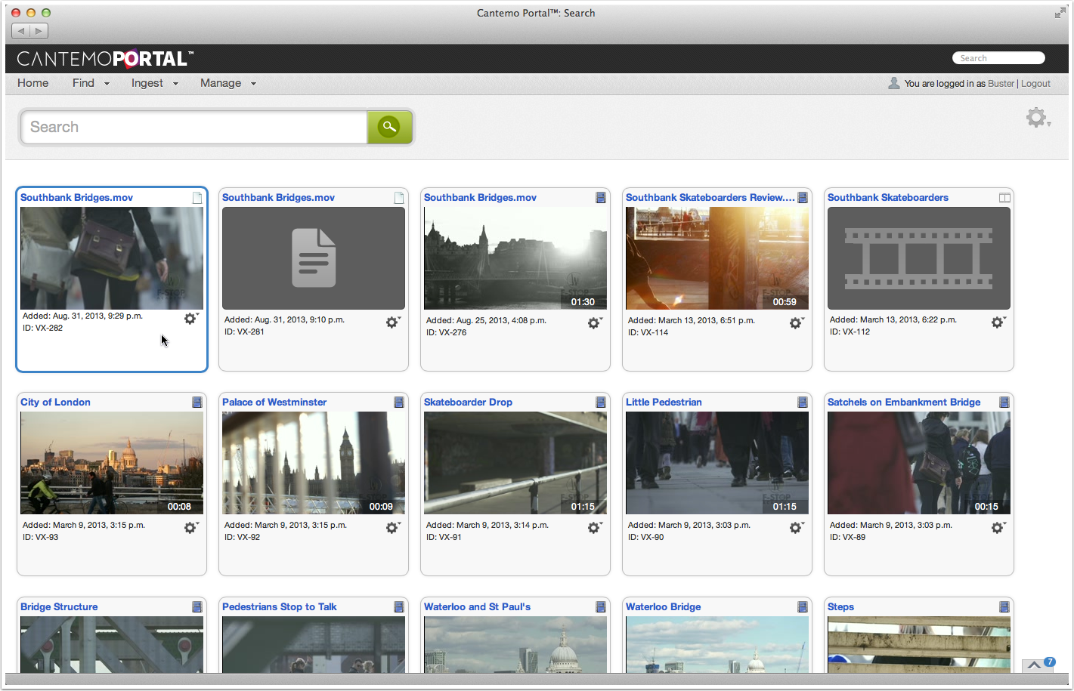Viewport: 1074px width, 691px height.
Task: Click the browser forward arrow button
Action: coord(39,31)
